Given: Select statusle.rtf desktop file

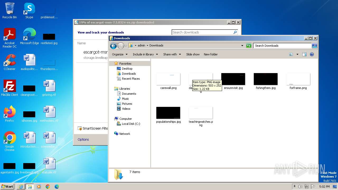Looking at the screenshot, I should (x=49, y=166).
